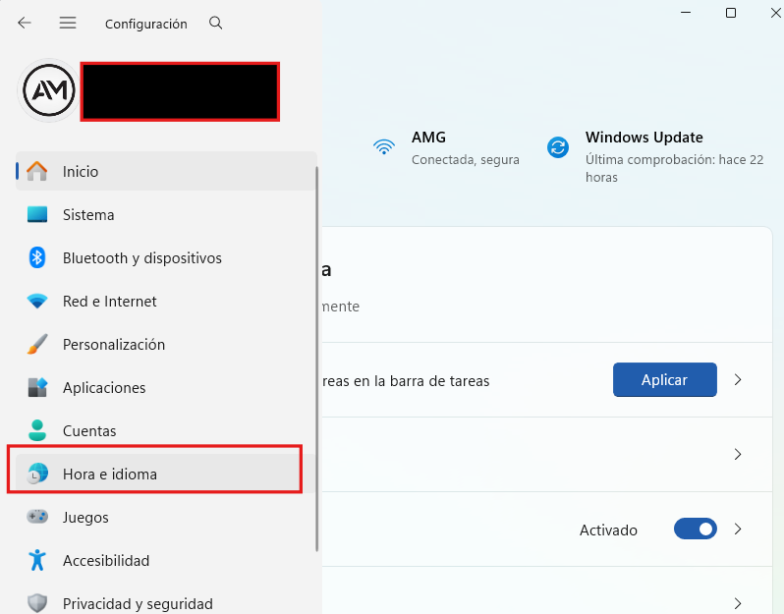
Task: Open Cuentas settings
Action: point(166,430)
